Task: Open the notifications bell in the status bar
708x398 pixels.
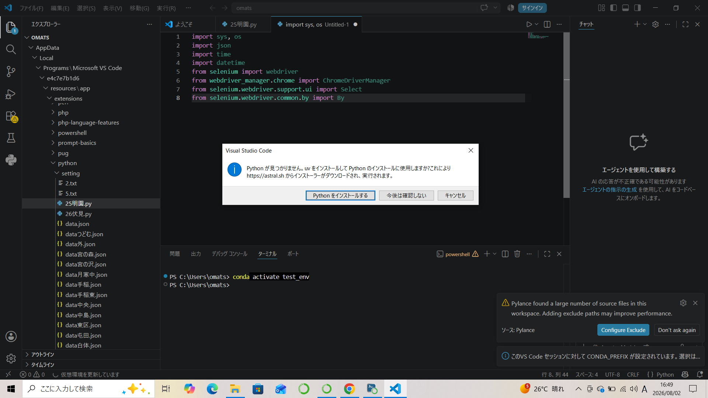Action: [700, 374]
